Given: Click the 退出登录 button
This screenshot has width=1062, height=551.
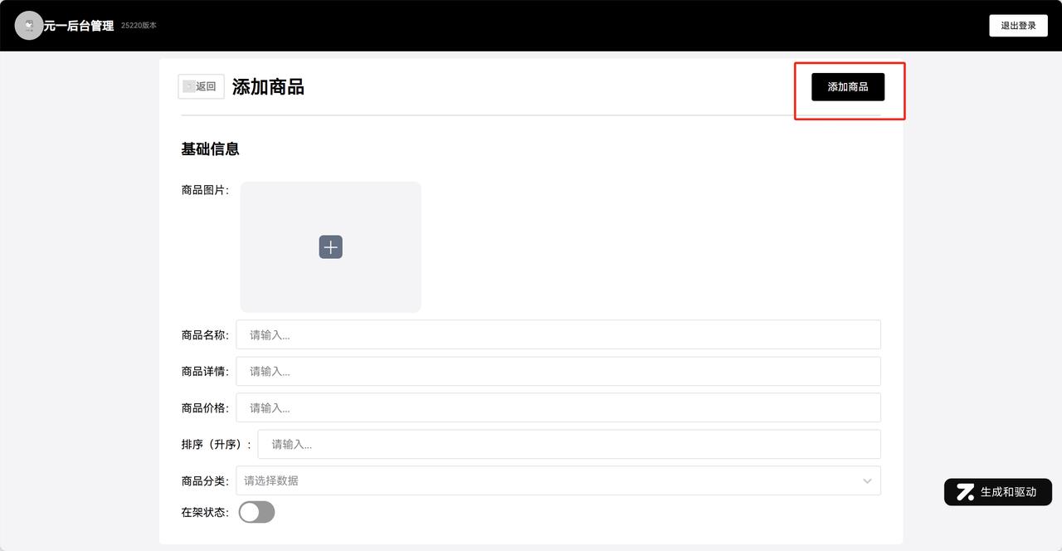Looking at the screenshot, I should coord(1018,26).
